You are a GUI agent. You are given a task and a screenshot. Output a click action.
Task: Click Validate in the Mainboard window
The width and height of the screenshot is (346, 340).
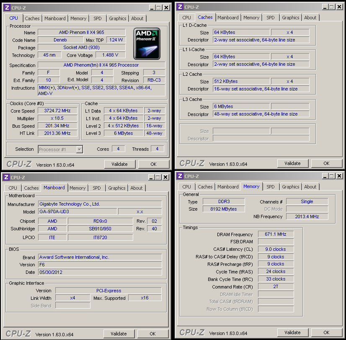click(x=119, y=334)
